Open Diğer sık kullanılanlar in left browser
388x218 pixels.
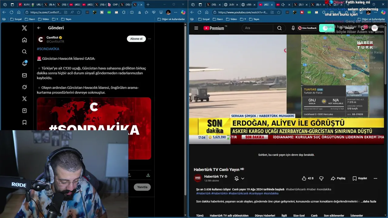(171, 19)
